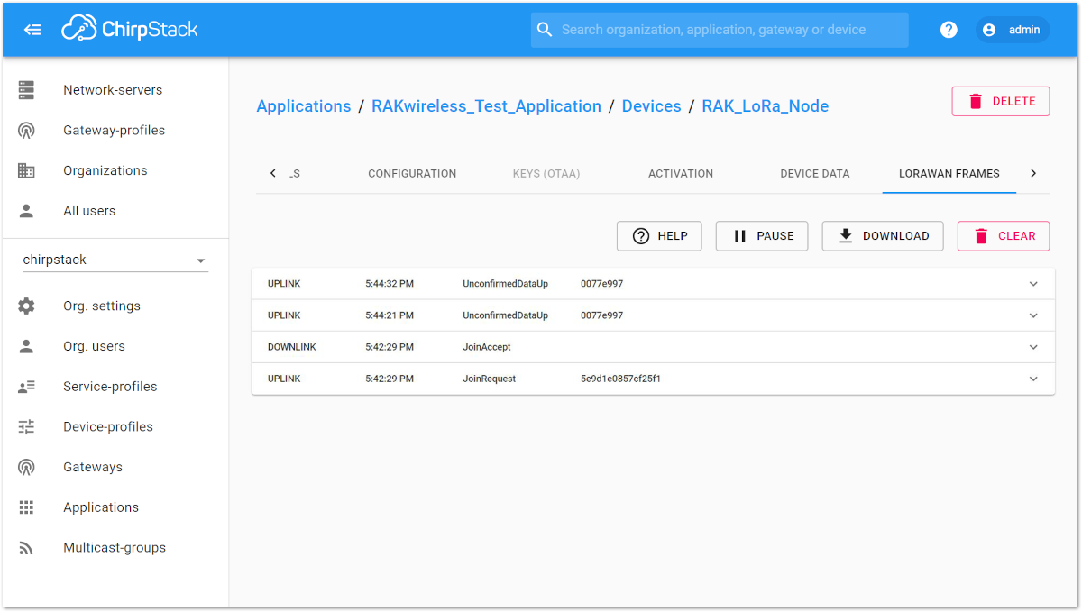Download the LoRaWAN frames log

(883, 236)
